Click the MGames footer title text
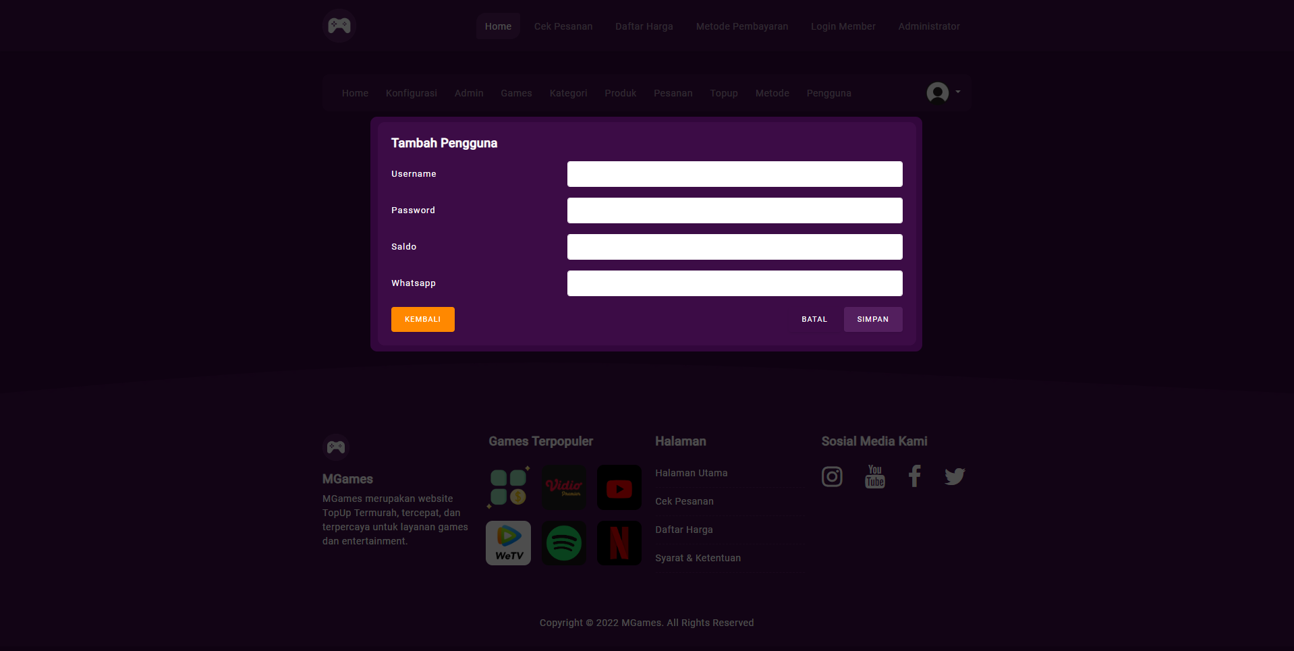 click(x=347, y=479)
